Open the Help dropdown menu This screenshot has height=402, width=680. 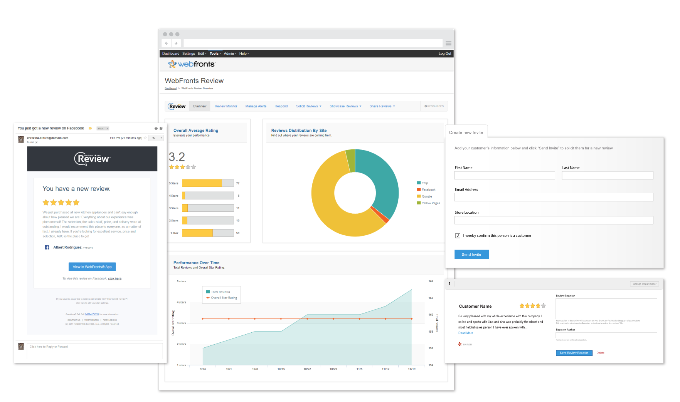[x=244, y=54]
